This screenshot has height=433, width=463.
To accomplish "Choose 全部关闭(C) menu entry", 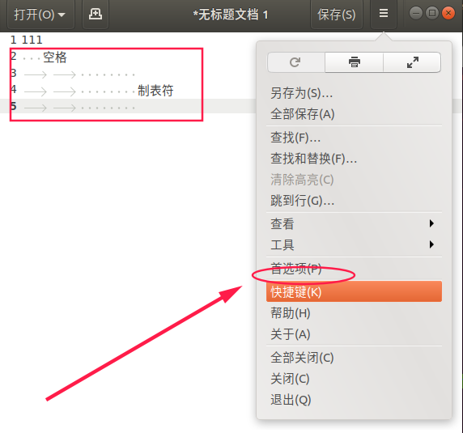I will point(354,358).
